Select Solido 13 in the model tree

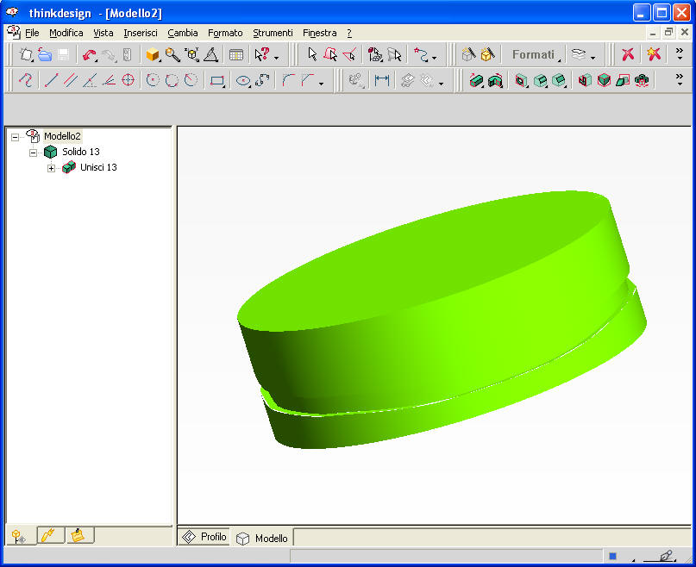click(x=81, y=152)
